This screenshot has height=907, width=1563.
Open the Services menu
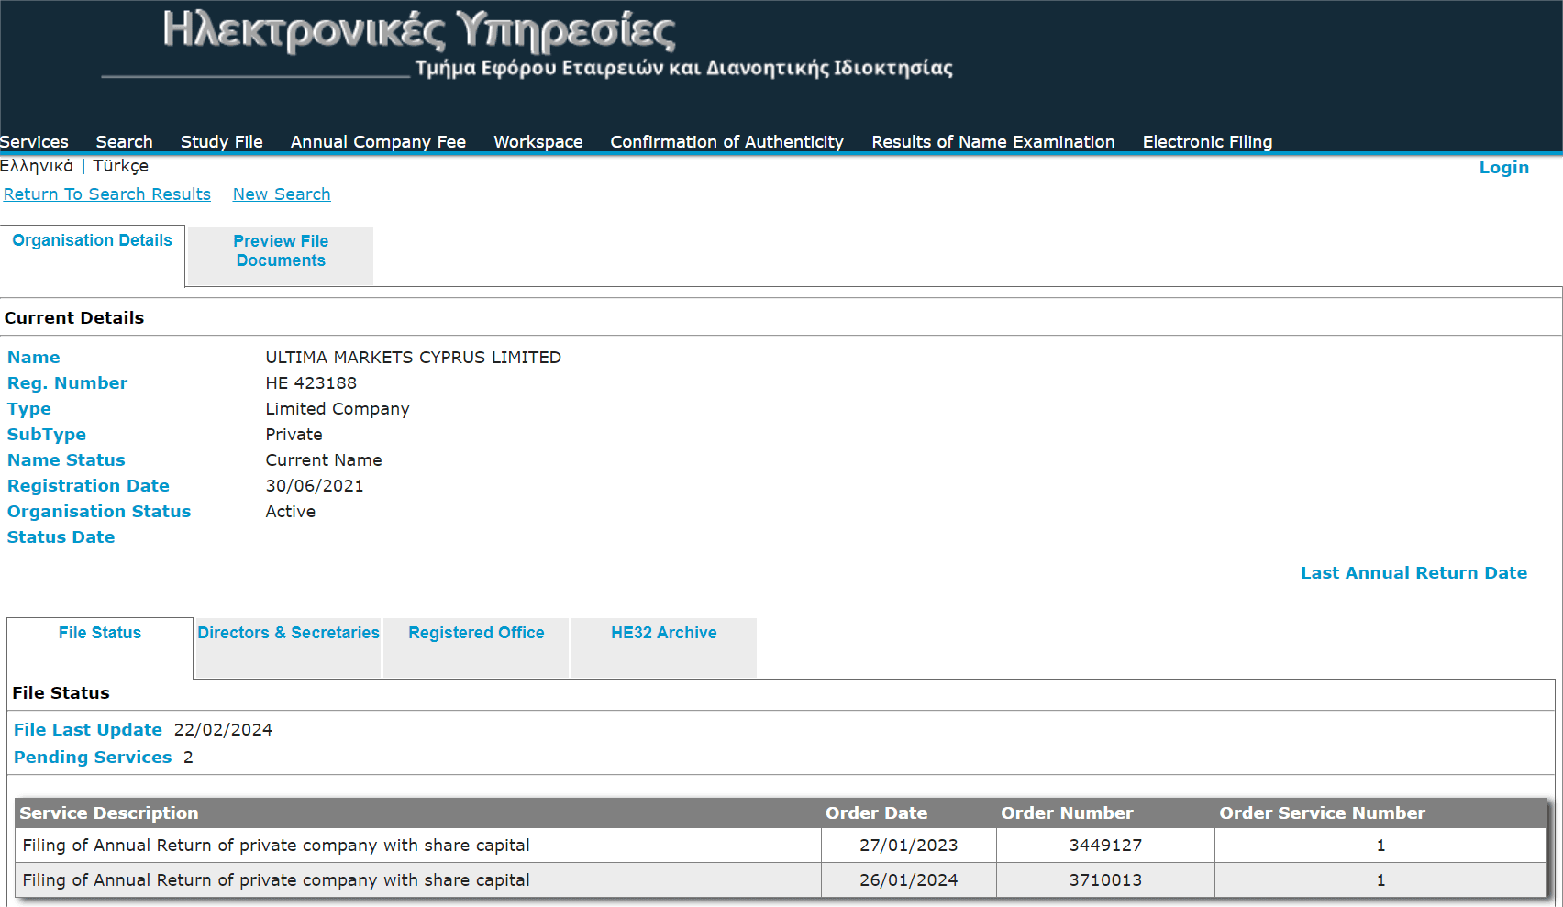point(34,141)
